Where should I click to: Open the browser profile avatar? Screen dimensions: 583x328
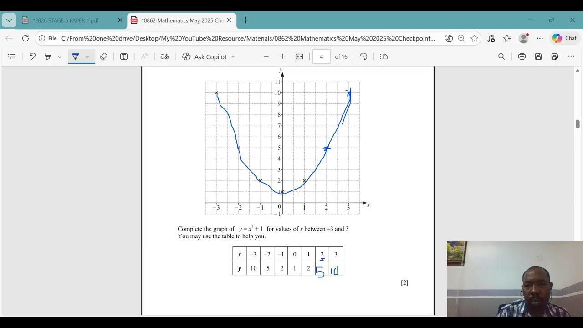tap(523, 38)
